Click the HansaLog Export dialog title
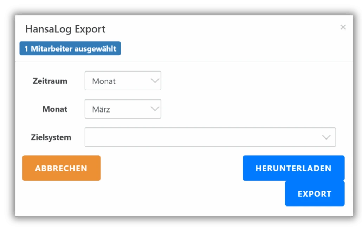 pos(65,29)
